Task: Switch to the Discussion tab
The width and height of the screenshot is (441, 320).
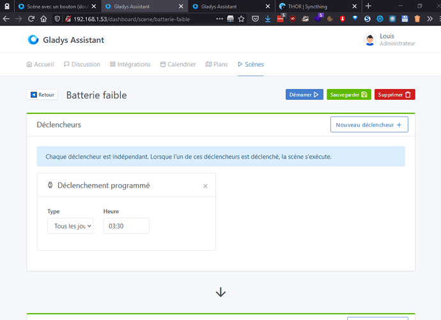Action: (x=82, y=64)
